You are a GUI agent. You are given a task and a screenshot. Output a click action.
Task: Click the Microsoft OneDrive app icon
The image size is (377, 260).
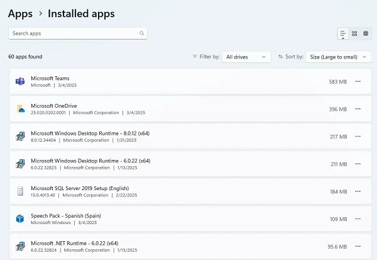coord(21,109)
